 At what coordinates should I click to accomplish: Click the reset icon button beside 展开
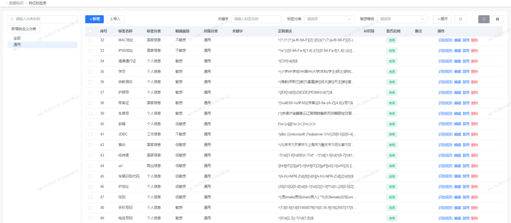[460, 19]
